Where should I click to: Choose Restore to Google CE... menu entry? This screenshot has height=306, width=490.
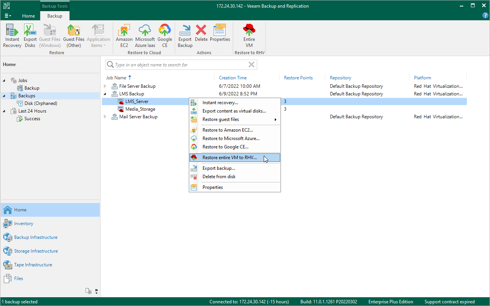pyautogui.click(x=235, y=147)
